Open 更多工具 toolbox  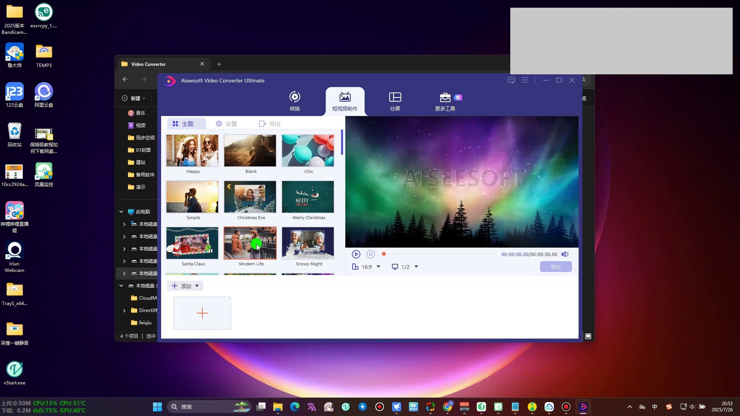445,101
